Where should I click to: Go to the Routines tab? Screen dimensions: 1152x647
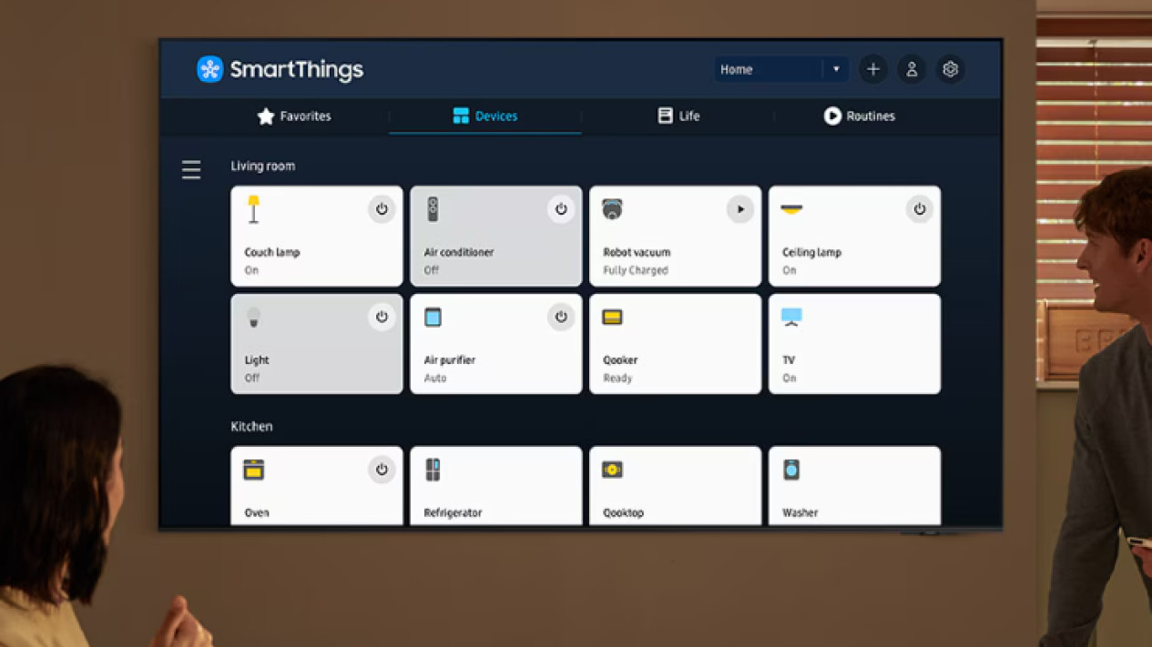tap(860, 116)
